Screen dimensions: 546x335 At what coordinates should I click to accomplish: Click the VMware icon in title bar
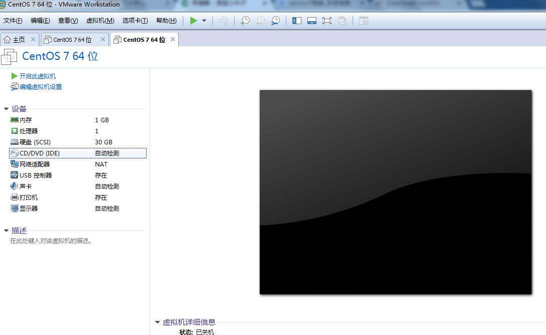tap(3, 5)
